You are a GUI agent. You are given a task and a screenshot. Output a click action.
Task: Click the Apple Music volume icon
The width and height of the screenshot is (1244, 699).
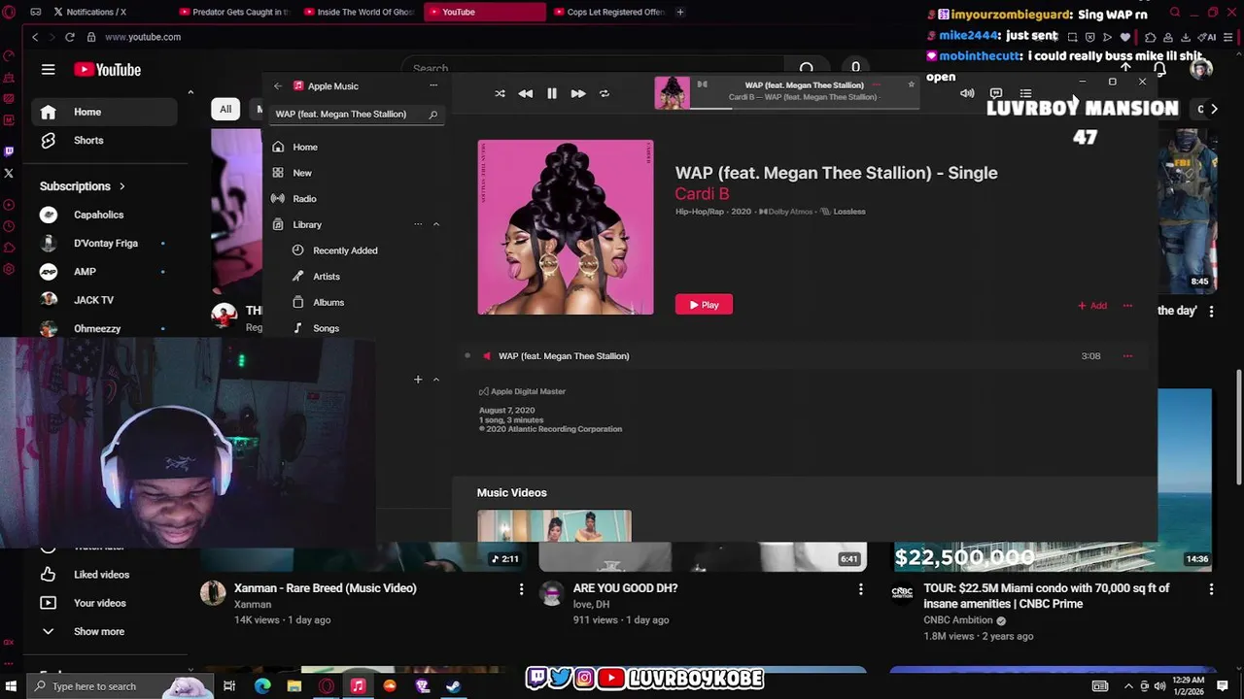[967, 93]
